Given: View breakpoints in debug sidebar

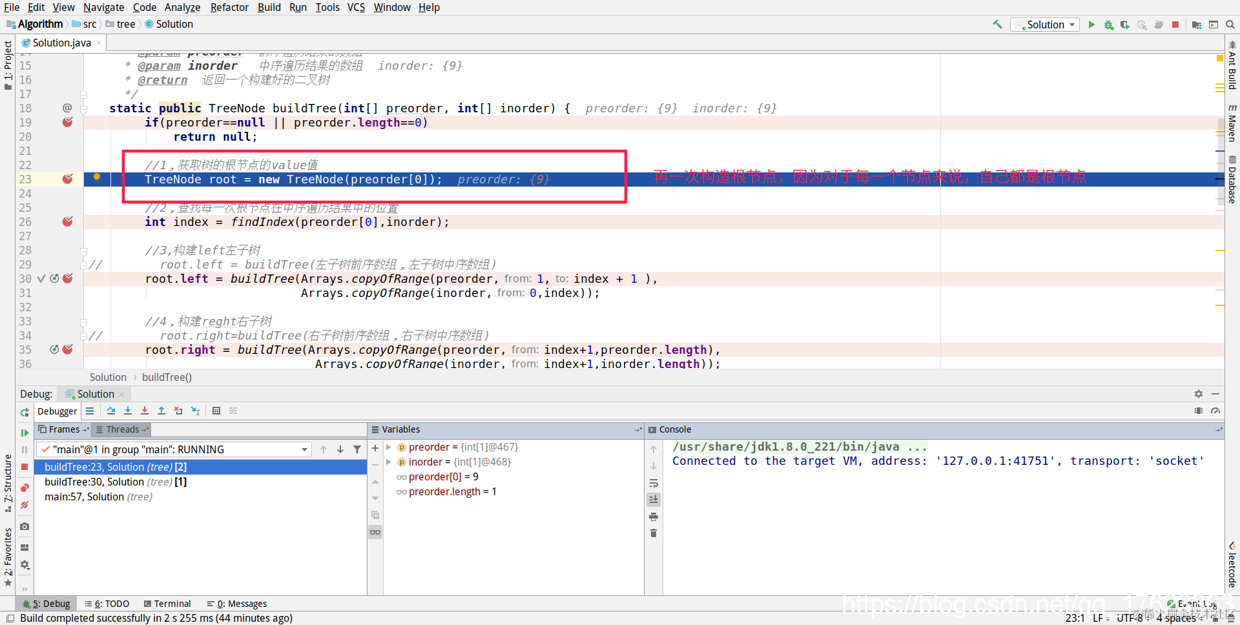Looking at the screenshot, I should tap(25, 487).
